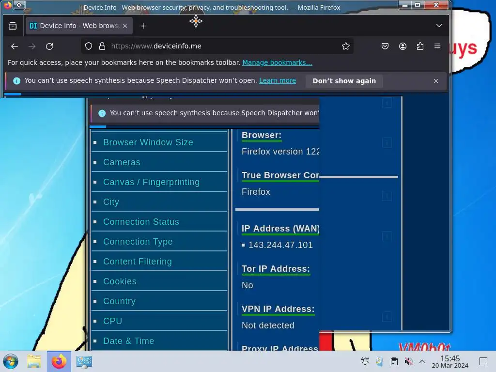
Task: Close the Device Info tab
Action: click(125, 26)
